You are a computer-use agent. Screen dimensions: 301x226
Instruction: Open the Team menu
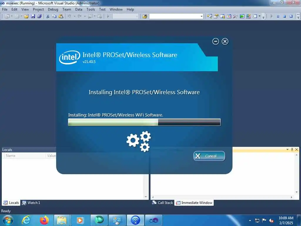coord(67,9)
